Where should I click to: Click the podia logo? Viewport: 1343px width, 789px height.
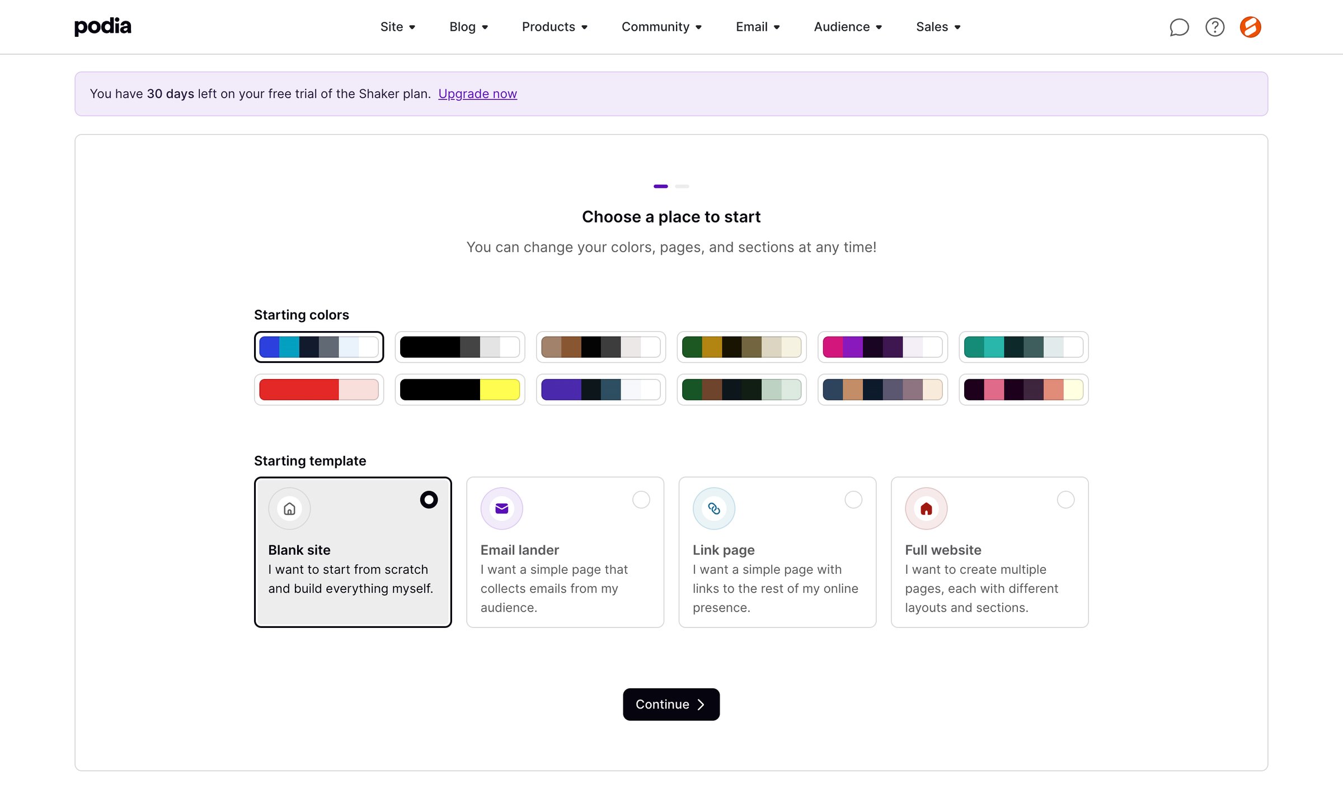click(103, 26)
